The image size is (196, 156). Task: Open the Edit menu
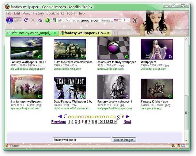pyautogui.click(x=17, y=13)
